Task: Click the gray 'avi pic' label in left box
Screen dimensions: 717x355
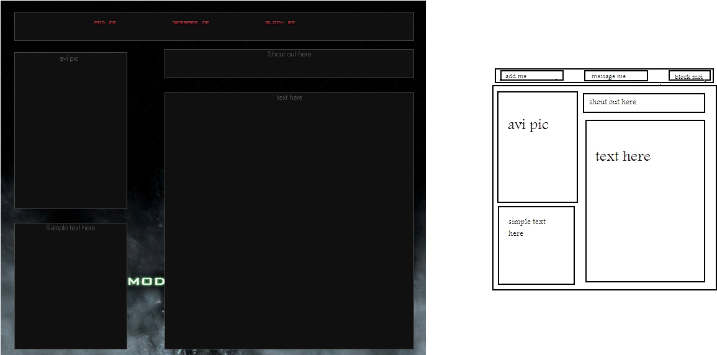Action: coord(69,59)
